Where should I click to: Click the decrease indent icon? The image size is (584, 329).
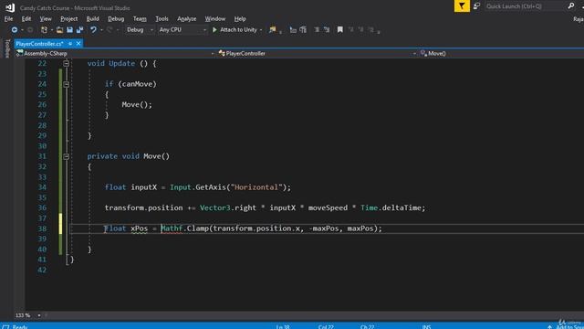click(293, 29)
